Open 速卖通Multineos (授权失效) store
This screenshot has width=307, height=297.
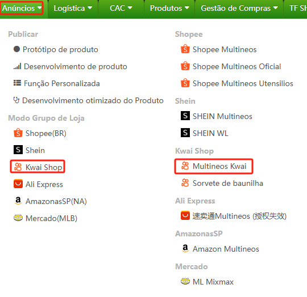coord(239,216)
